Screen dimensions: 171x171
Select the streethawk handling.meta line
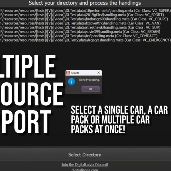(x=80, y=27)
